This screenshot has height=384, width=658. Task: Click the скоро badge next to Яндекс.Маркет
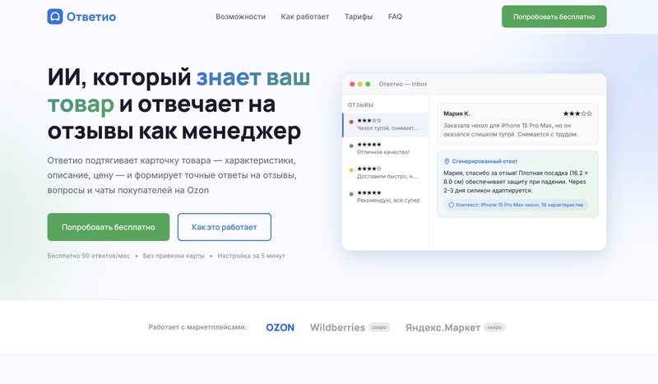[494, 327]
